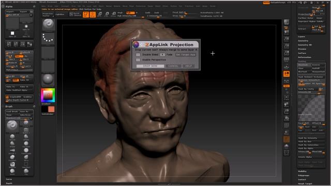Toggle the Floor grid icon

pos(287,67)
